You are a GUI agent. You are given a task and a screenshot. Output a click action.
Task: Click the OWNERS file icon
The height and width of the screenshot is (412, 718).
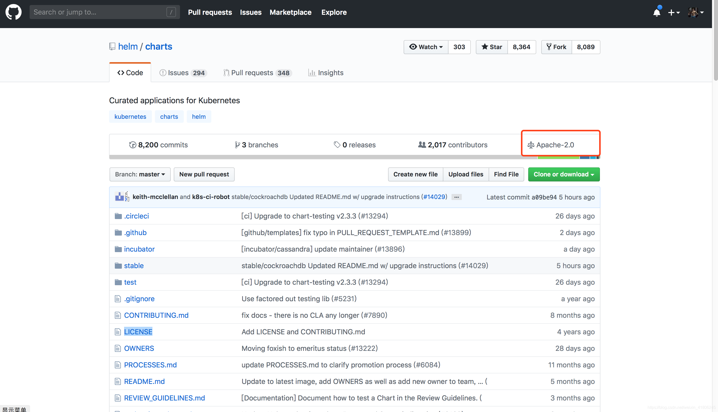pyautogui.click(x=118, y=348)
